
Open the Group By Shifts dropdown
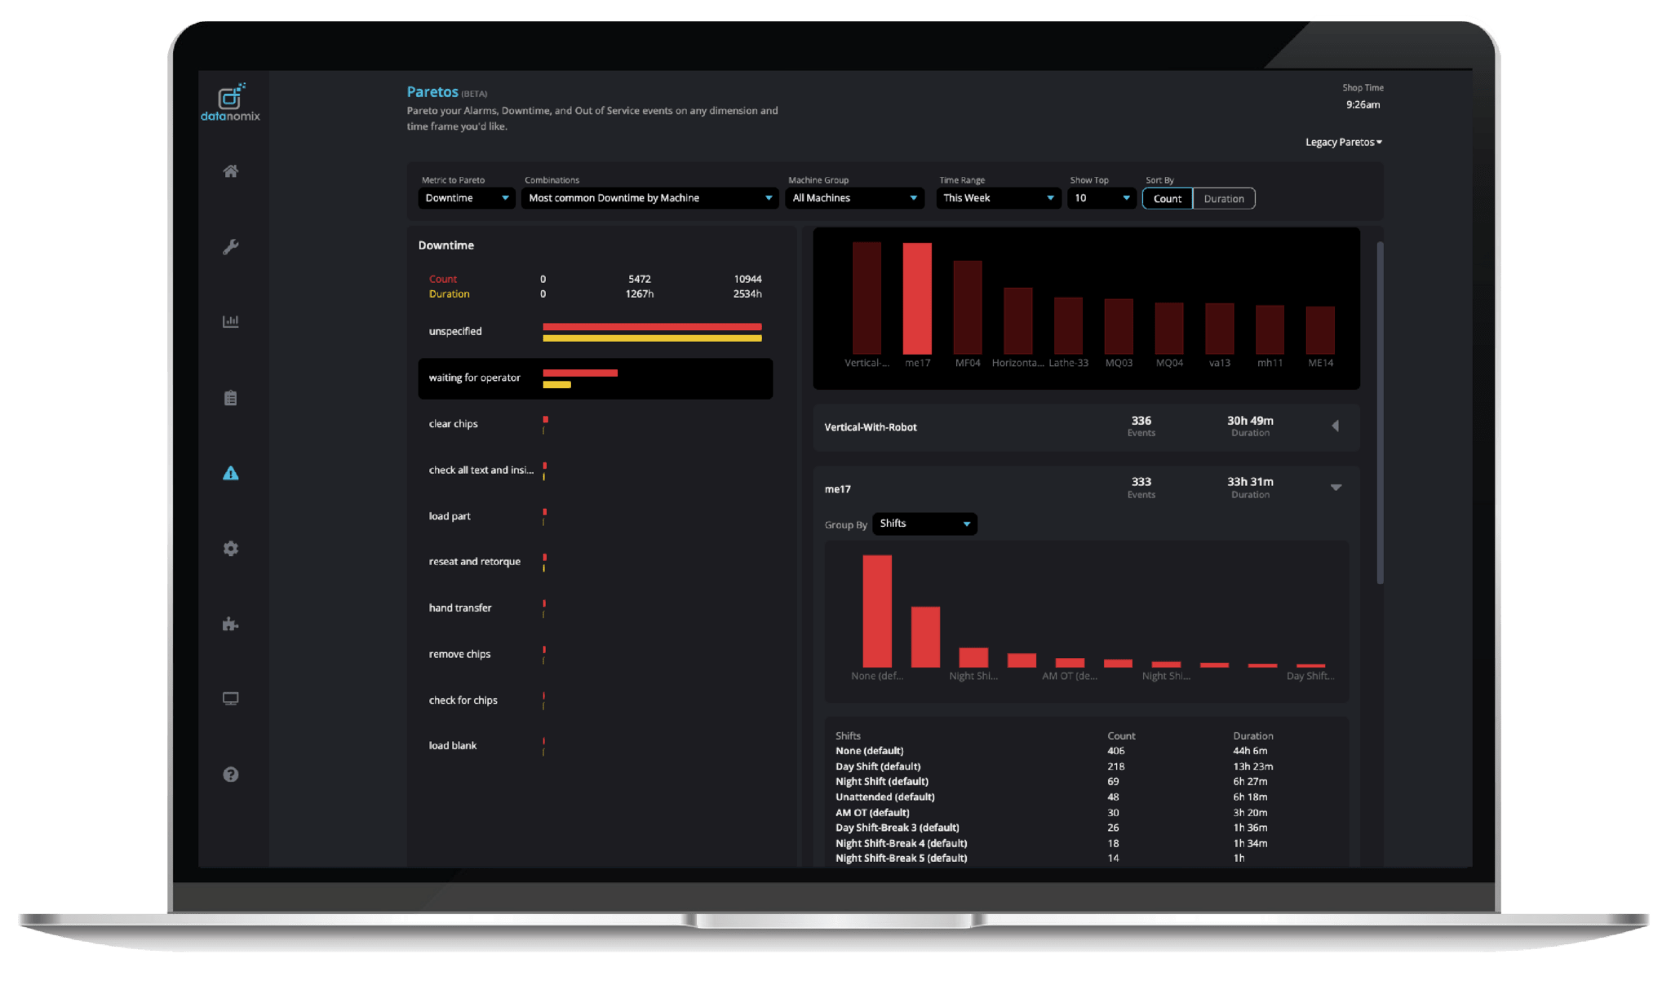pos(924,523)
